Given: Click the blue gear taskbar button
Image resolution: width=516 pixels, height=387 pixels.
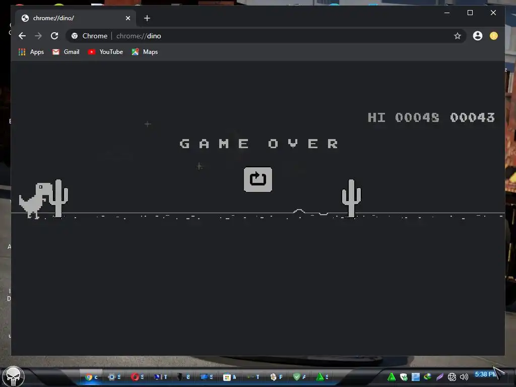Looking at the screenshot, I should pos(114,377).
